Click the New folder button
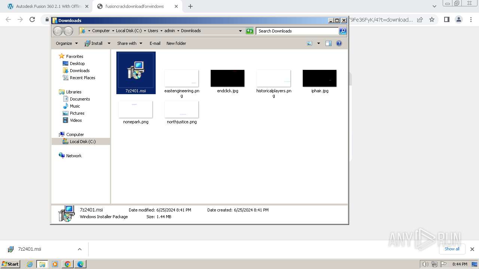This screenshot has height=269, width=479. pyautogui.click(x=176, y=43)
